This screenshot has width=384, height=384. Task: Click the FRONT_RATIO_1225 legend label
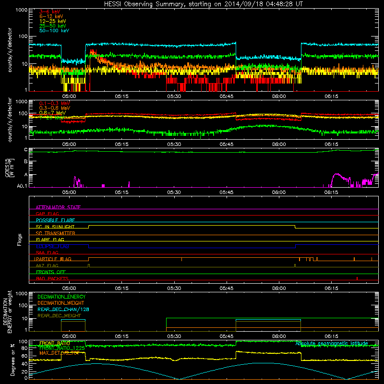pos(62,348)
